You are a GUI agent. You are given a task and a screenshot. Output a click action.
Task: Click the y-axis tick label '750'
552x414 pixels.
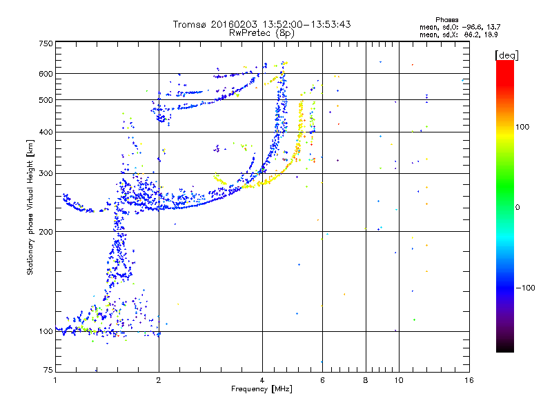click(46, 43)
